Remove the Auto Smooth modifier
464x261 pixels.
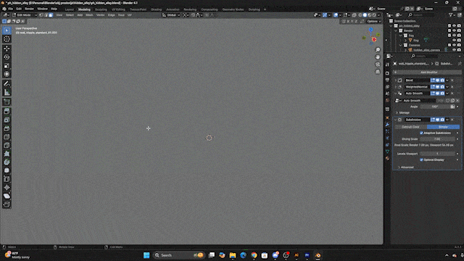tap(452, 94)
